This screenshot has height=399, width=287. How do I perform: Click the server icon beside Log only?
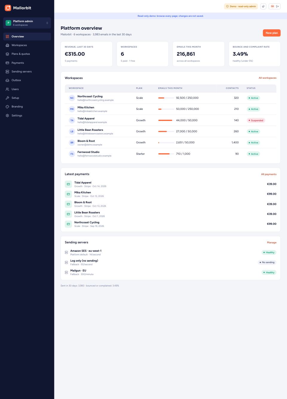(x=66, y=262)
